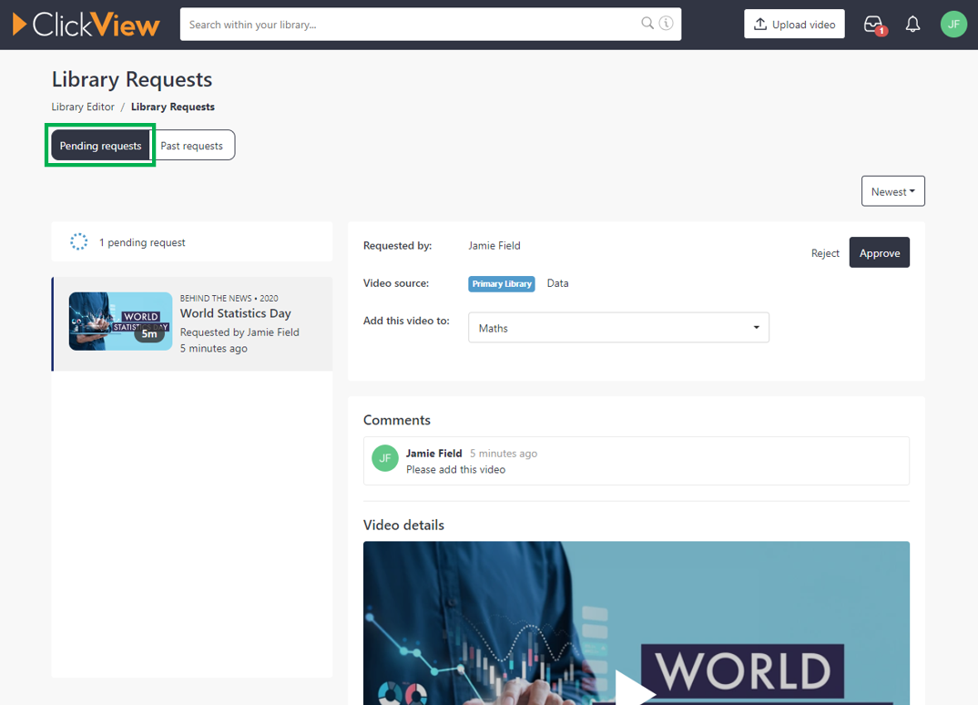Click the 1 pending request text
This screenshot has height=705, width=978.
[x=142, y=242]
